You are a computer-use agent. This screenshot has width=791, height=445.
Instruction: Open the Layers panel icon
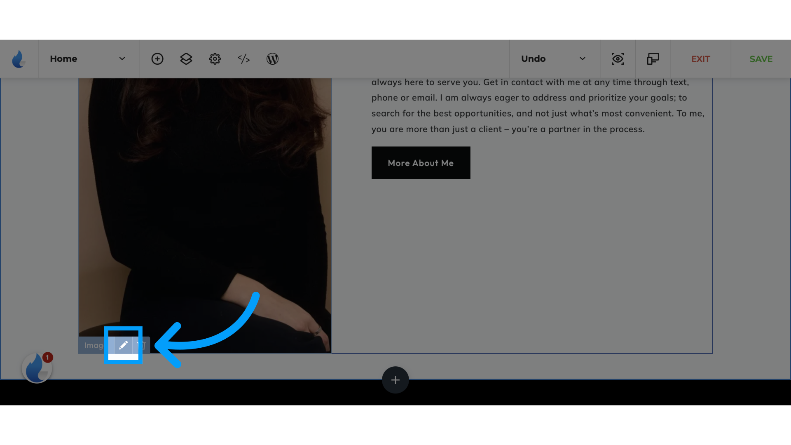[x=186, y=59]
